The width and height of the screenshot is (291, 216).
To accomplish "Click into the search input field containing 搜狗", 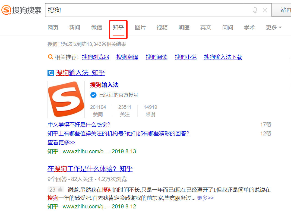I will (x=147, y=10).
